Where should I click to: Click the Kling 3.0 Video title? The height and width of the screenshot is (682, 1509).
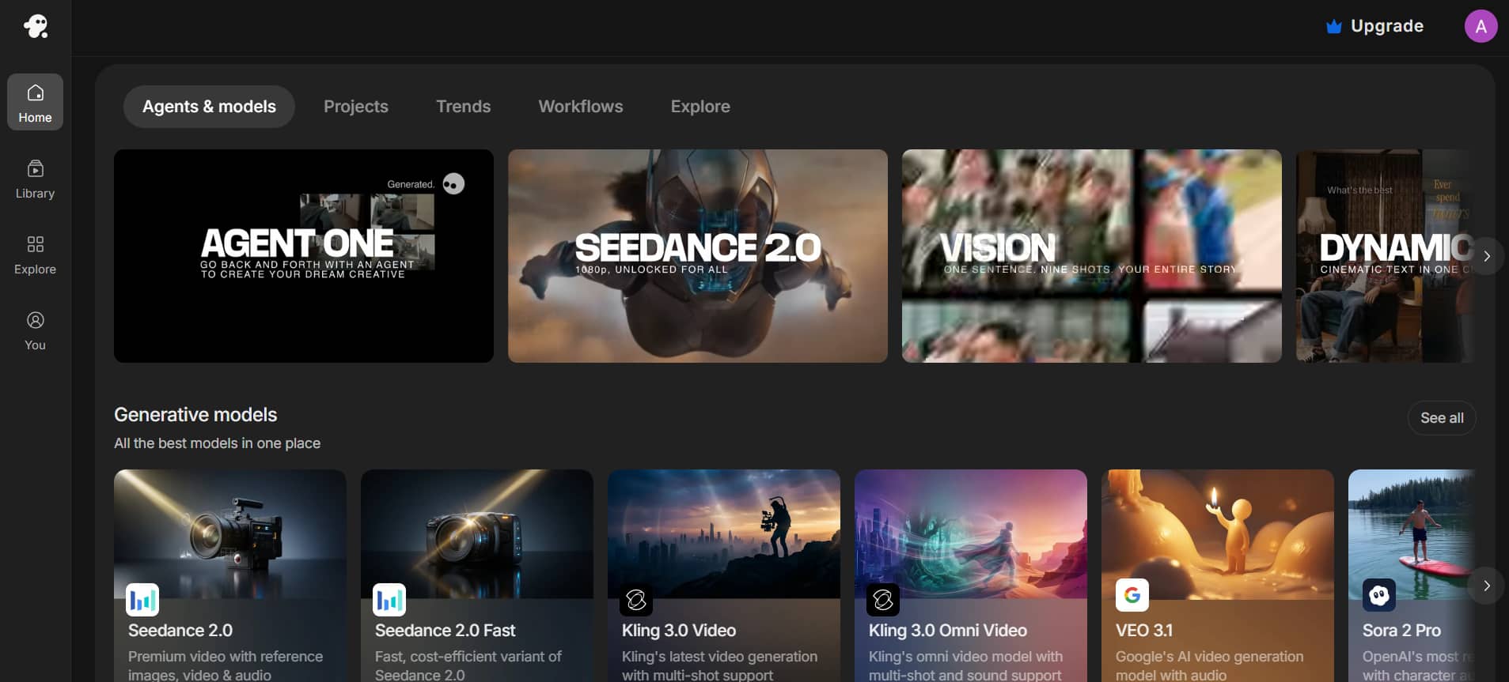pyautogui.click(x=679, y=631)
